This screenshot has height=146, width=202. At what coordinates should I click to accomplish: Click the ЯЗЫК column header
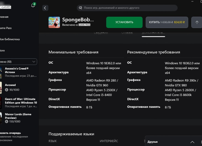53,141
